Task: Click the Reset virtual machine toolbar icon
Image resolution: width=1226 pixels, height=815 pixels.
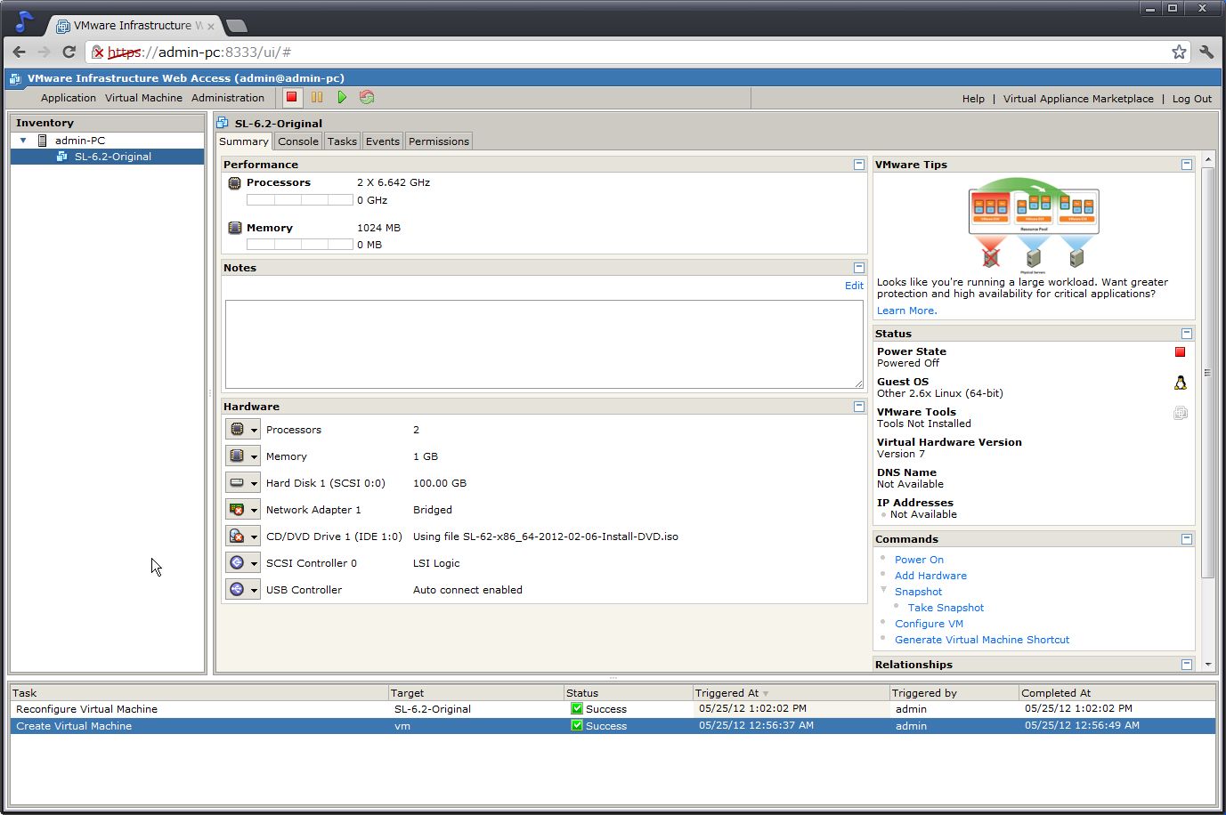Action: 367,97
